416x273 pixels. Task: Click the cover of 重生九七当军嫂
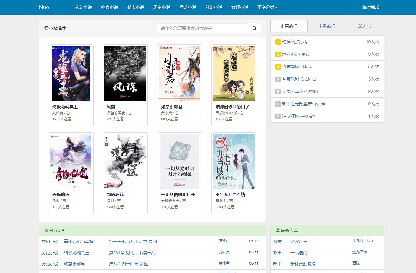pos(234,161)
